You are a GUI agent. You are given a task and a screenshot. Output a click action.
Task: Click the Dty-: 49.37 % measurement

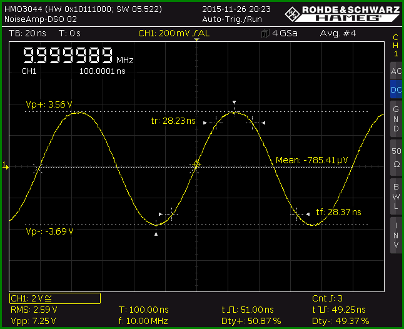tap(341, 321)
